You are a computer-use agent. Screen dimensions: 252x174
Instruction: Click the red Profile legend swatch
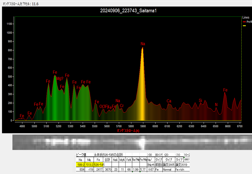pos(244,22)
